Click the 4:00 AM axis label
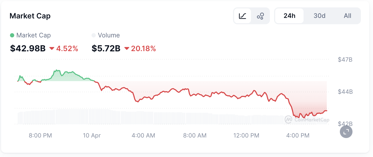 [x=143, y=135]
